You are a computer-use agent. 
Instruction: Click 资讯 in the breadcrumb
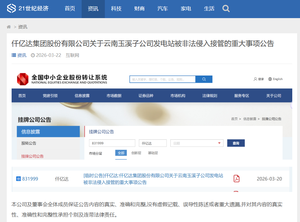click(x=23, y=27)
